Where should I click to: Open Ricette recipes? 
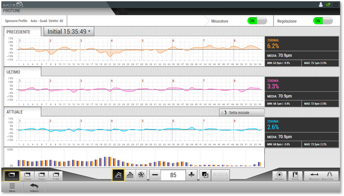(295, 175)
